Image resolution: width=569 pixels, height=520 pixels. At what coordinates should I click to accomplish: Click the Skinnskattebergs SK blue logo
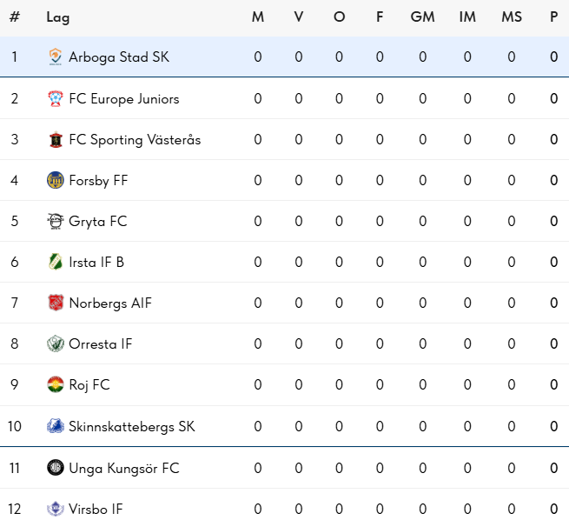point(56,426)
